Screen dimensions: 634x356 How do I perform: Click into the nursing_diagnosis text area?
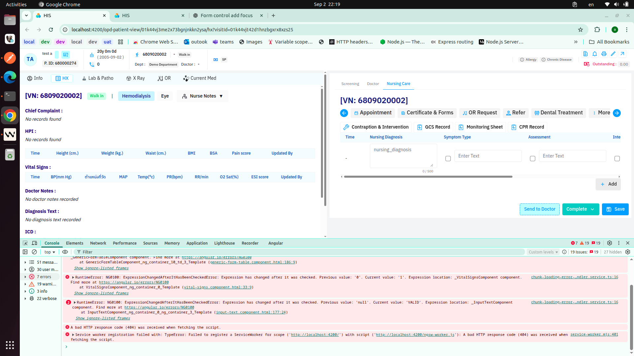tap(403, 156)
